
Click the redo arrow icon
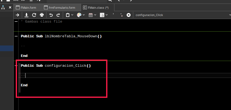[x=58, y=15]
